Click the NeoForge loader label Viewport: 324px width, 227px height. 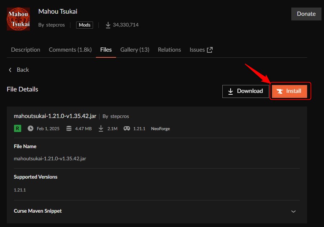click(160, 129)
